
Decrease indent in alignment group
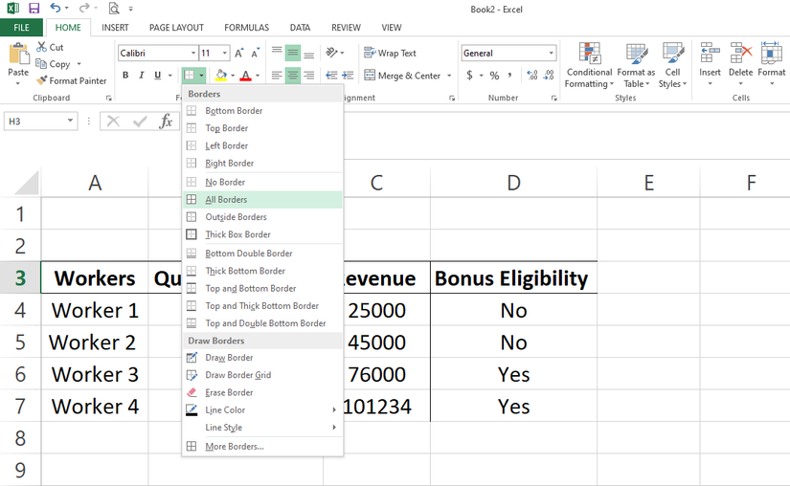click(x=331, y=76)
